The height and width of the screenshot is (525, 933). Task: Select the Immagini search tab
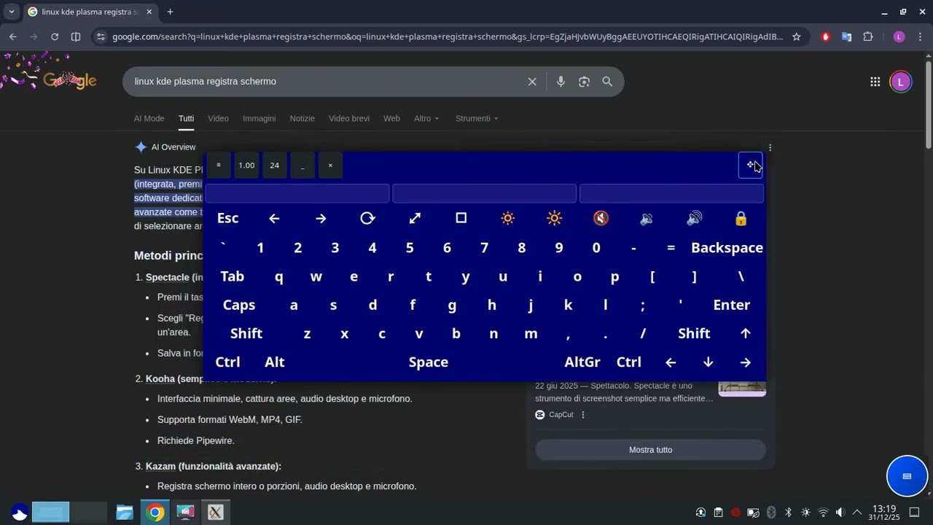(x=259, y=118)
